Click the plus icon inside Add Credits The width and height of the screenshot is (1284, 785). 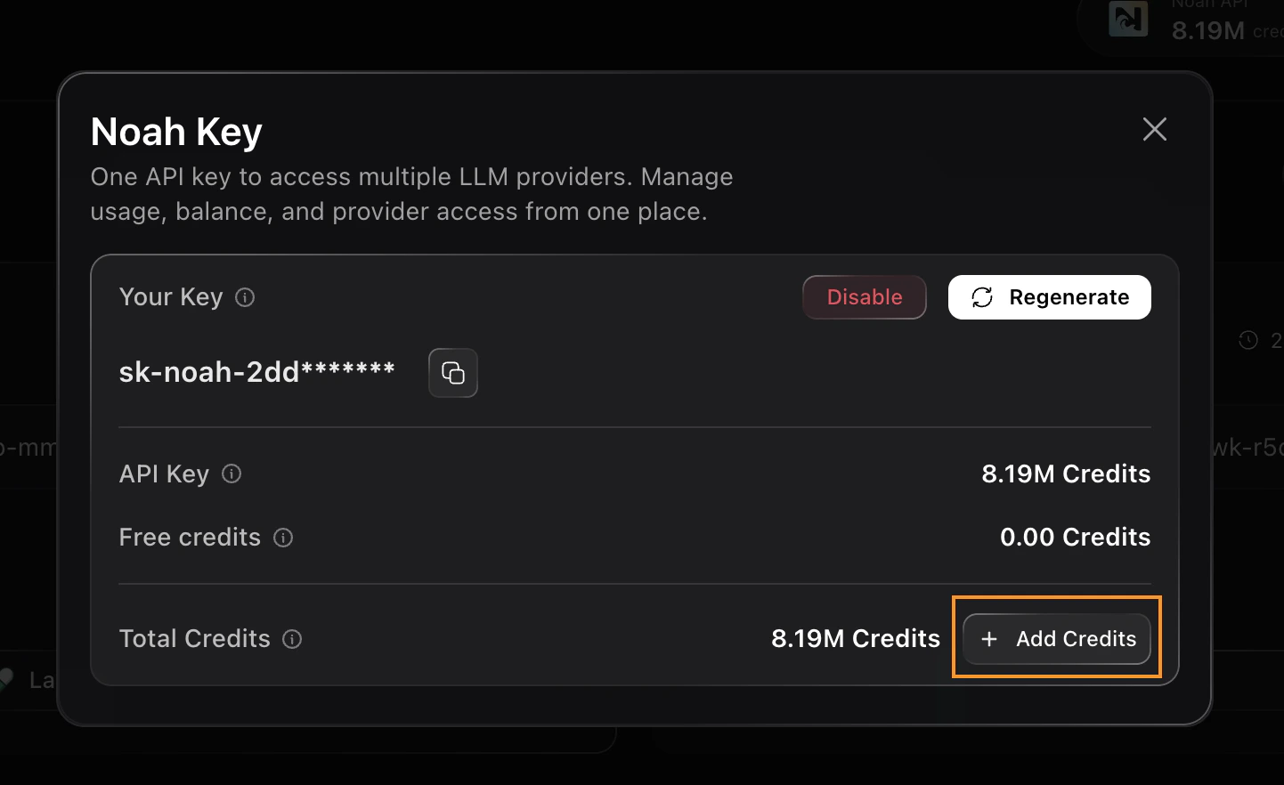pos(990,639)
